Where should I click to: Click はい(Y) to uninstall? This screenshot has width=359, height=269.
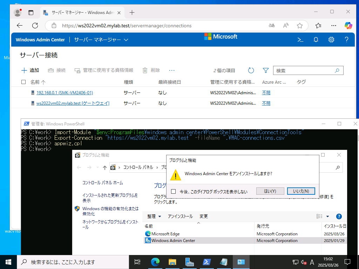pos(270,191)
